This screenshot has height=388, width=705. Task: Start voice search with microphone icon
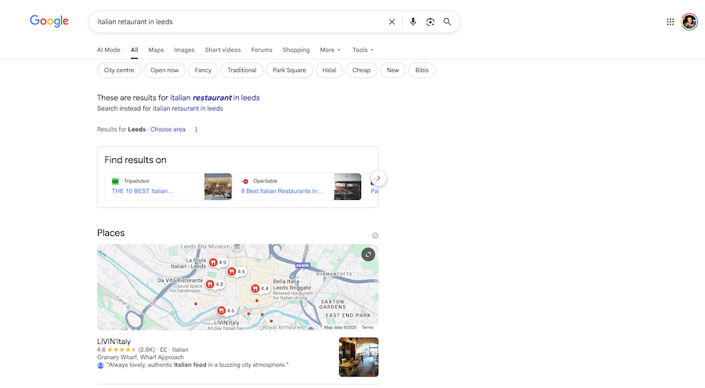(x=413, y=22)
